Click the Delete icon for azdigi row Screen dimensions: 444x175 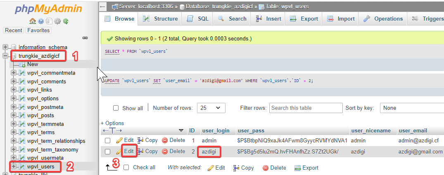click(x=164, y=151)
